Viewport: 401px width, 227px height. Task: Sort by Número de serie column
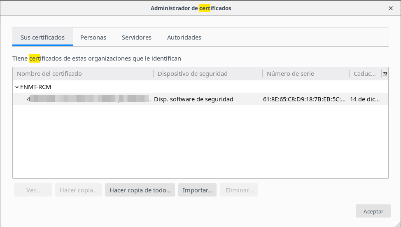[x=305, y=74]
